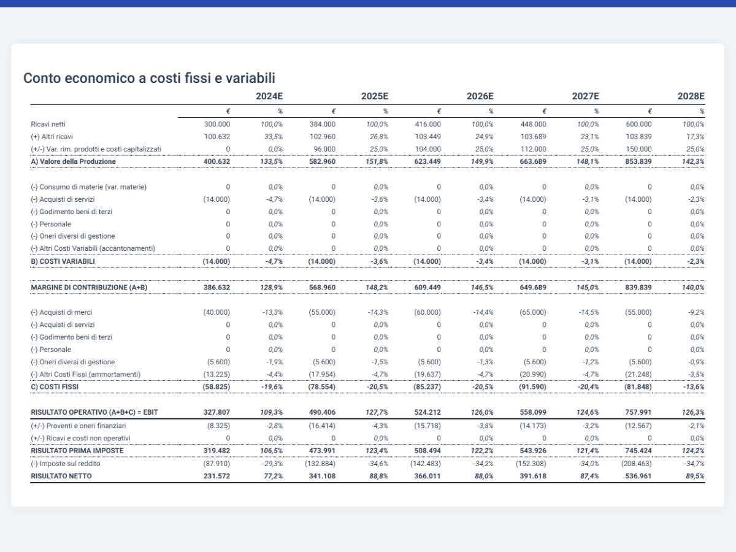
Task: Click the Ricavi netti row label
Action: pos(48,125)
